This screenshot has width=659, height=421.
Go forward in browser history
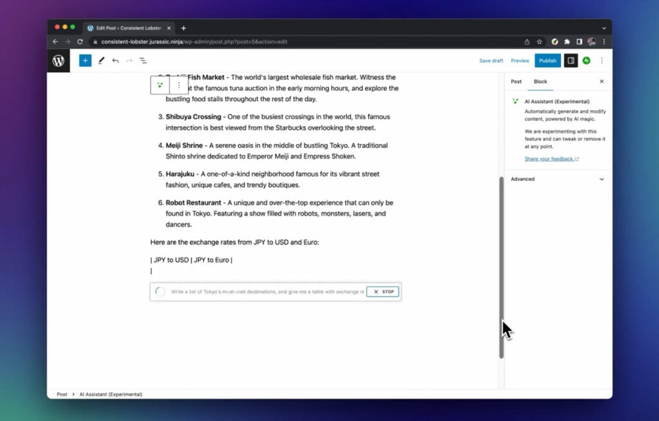(68, 42)
